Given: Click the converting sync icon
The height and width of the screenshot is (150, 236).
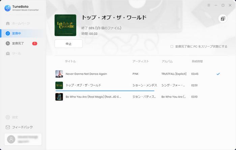Looking at the screenshot, I should coord(8,33).
